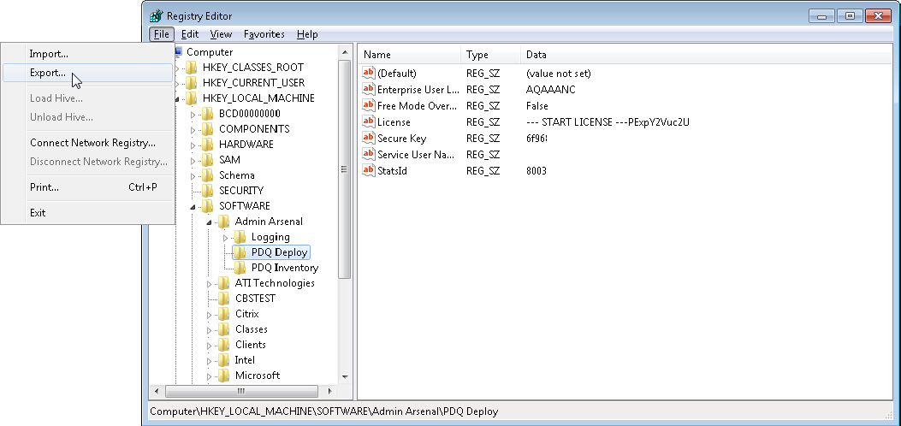
Task: Click the Secure Key value icon
Action: pos(369,138)
